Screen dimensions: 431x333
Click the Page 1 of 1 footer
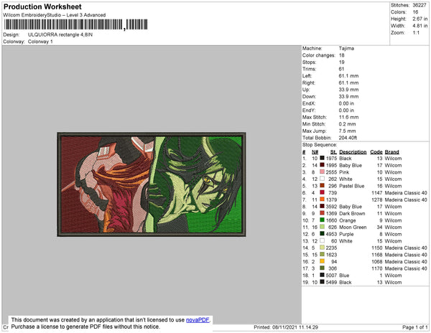414,327
